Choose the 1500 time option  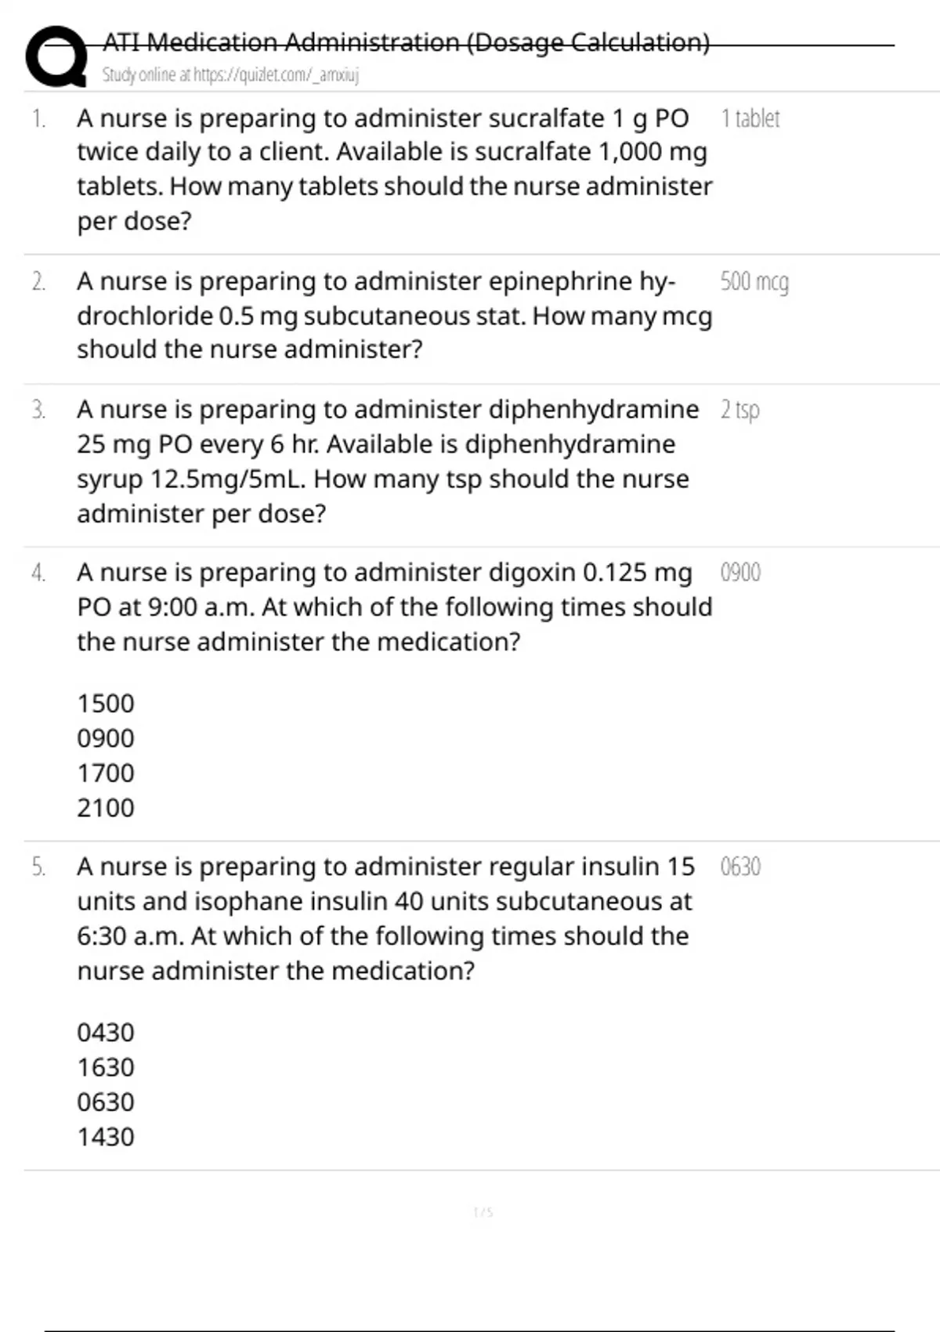pyautogui.click(x=106, y=704)
